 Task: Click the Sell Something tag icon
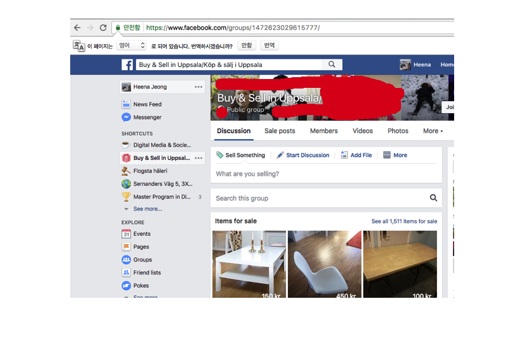click(219, 155)
